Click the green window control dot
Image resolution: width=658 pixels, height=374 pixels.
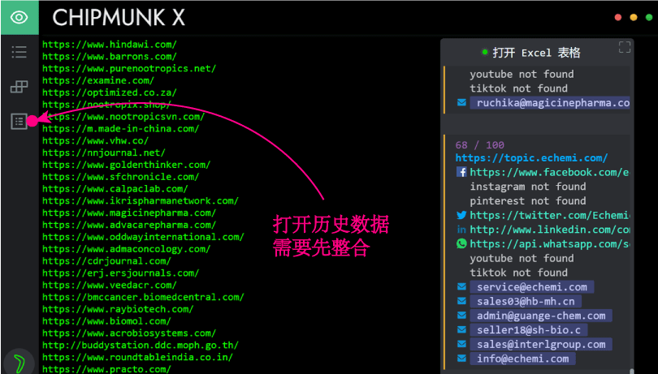pyautogui.click(x=649, y=18)
